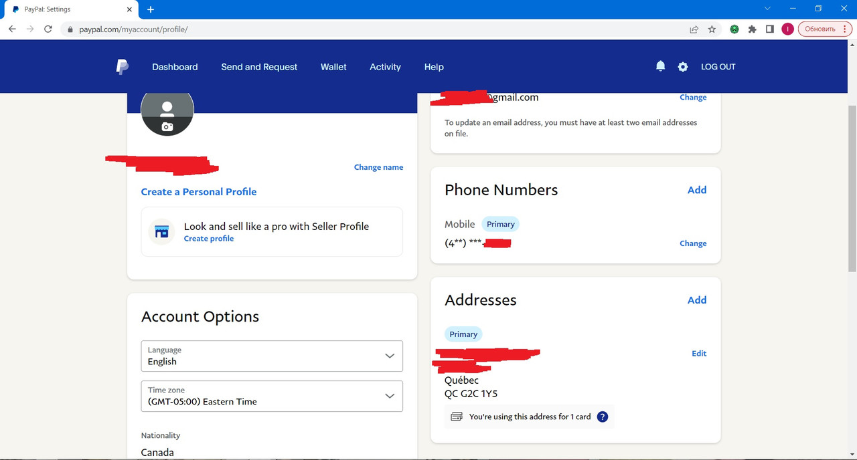Viewport: 857px width, 460px height.
Task: Edit the primary address
Action: tap(699, 354)
